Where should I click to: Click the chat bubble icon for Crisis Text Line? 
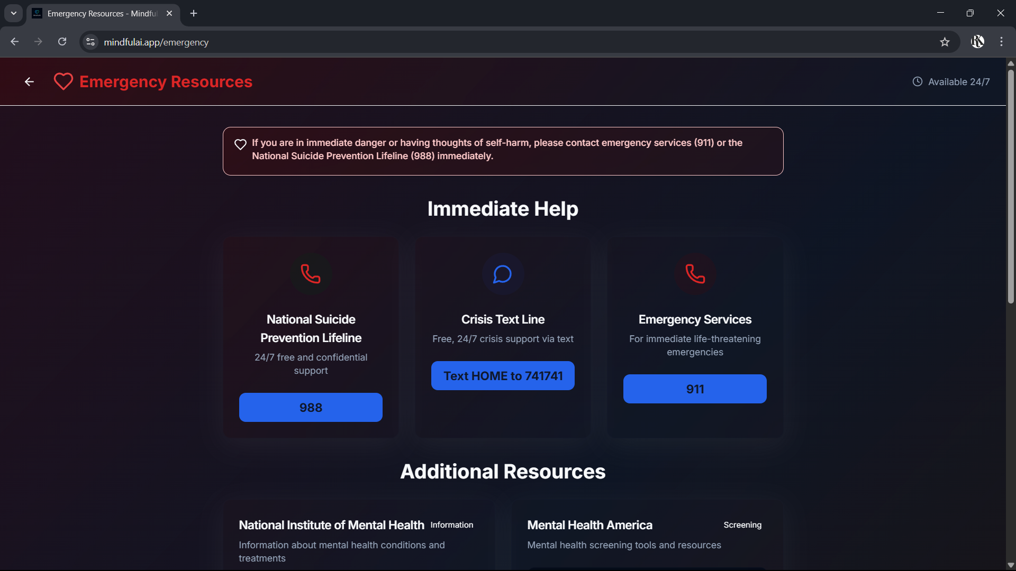503,274
